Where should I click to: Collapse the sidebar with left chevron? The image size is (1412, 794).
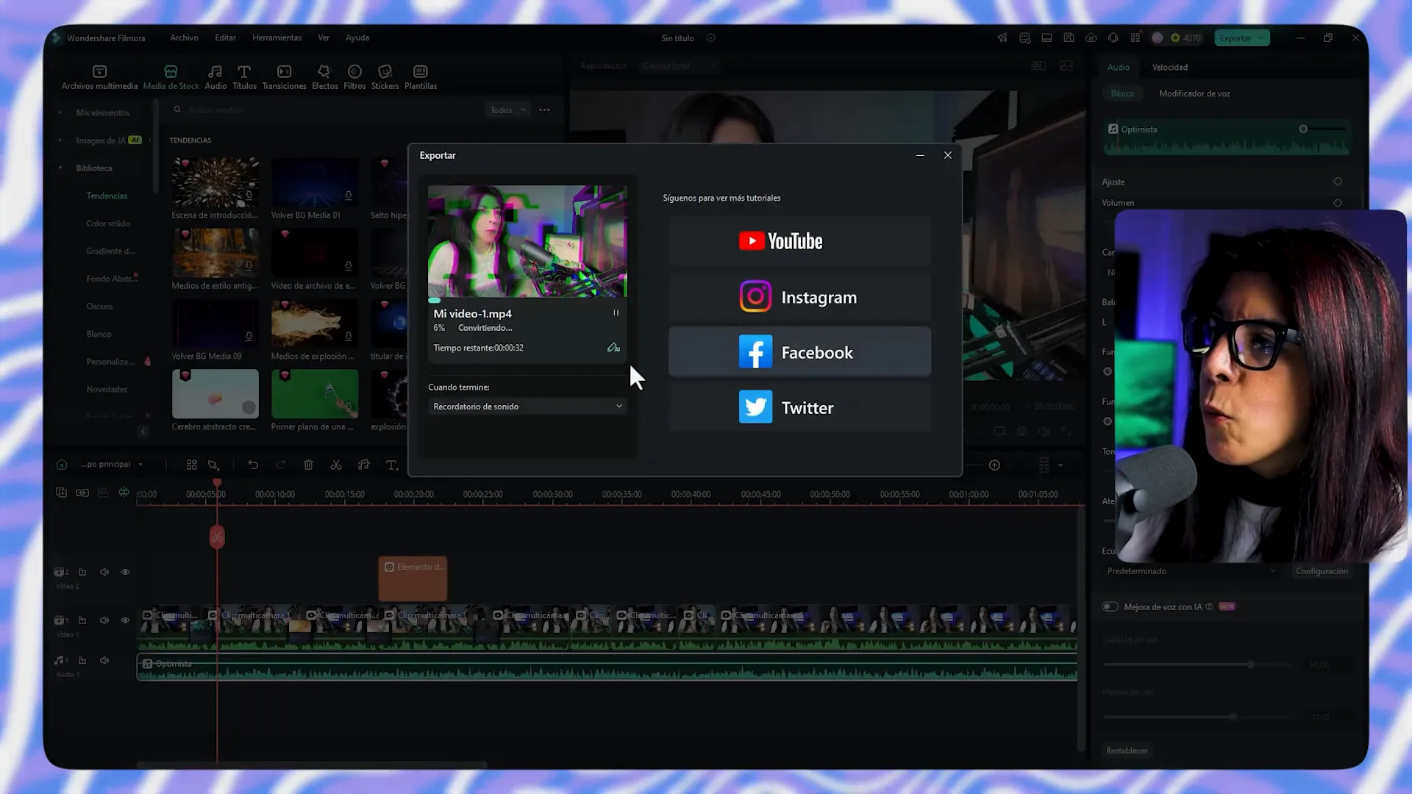[x=143, y=432]
